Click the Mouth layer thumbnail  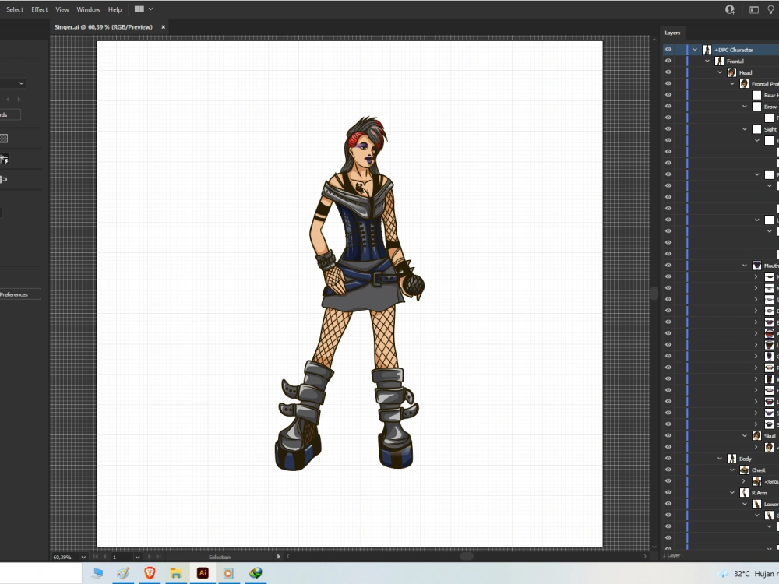(x=756, y=266)
